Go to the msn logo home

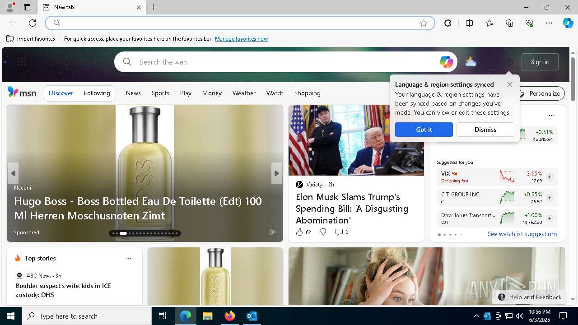coord(22,93)
